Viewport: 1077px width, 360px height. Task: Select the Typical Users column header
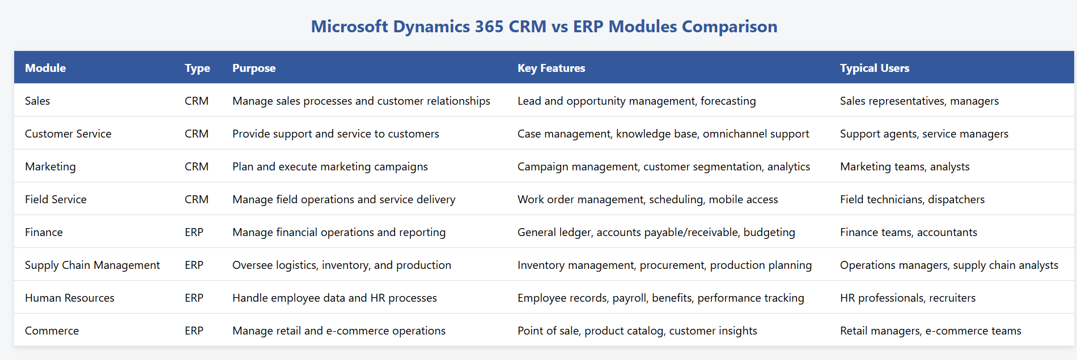click(x=874, y=68)
